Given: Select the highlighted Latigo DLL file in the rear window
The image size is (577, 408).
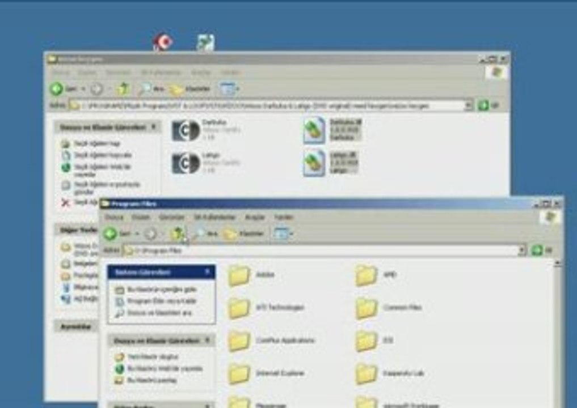Looking at the screenshot, I should click(x=331, y=163).
